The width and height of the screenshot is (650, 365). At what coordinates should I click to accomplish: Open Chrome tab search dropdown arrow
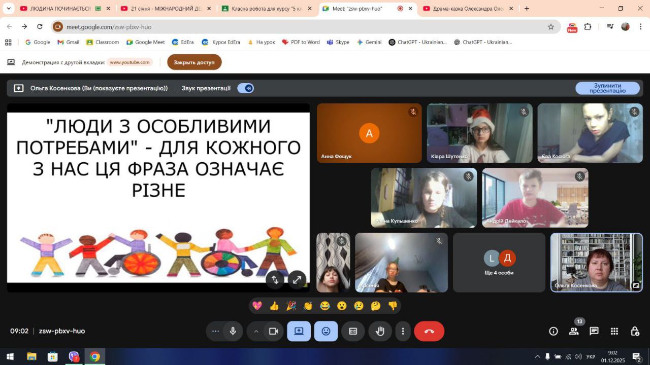9,9
